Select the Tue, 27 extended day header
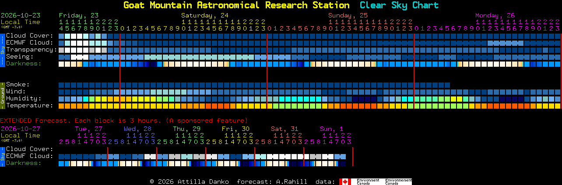The image size is (562, 185). (x=88, y=129)
